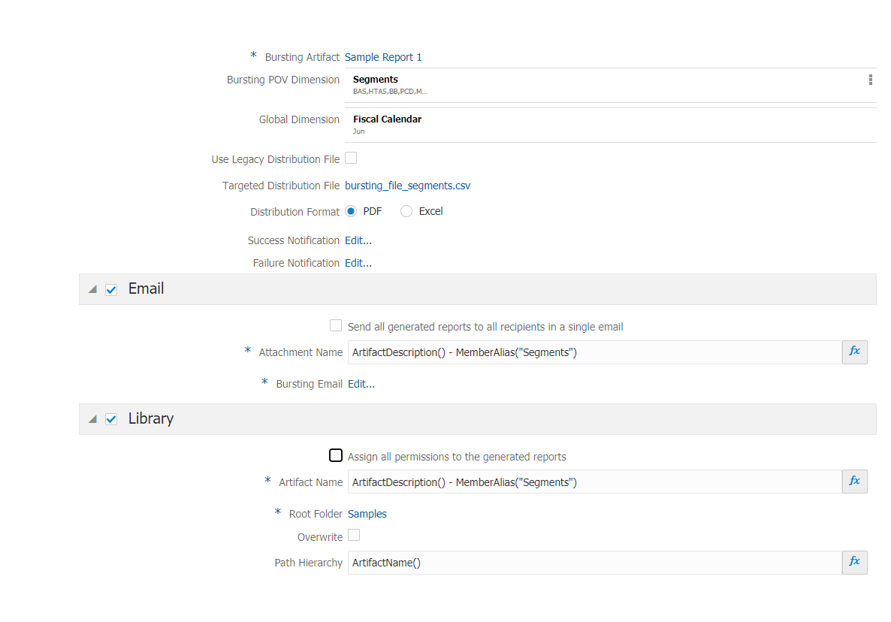Check Assign all permissions to generated reports

[x=336, y=455]
